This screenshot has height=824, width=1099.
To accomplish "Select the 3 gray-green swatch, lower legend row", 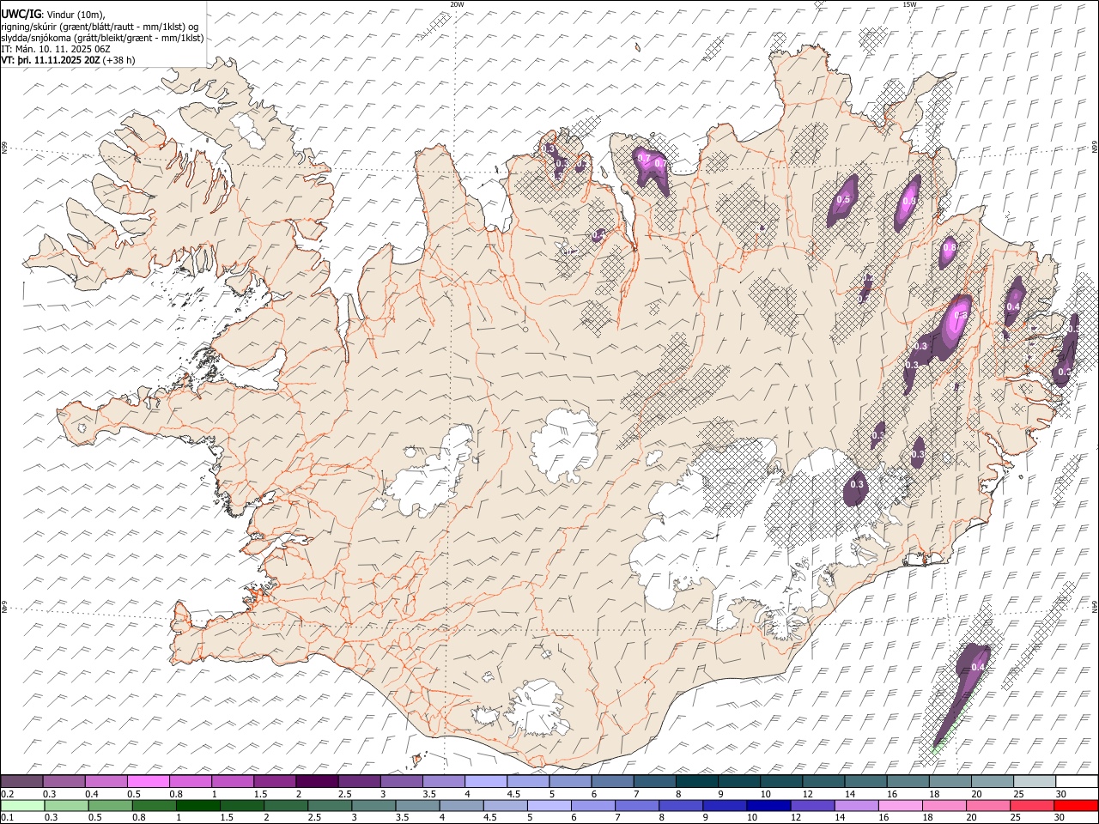I will point(373,805).
